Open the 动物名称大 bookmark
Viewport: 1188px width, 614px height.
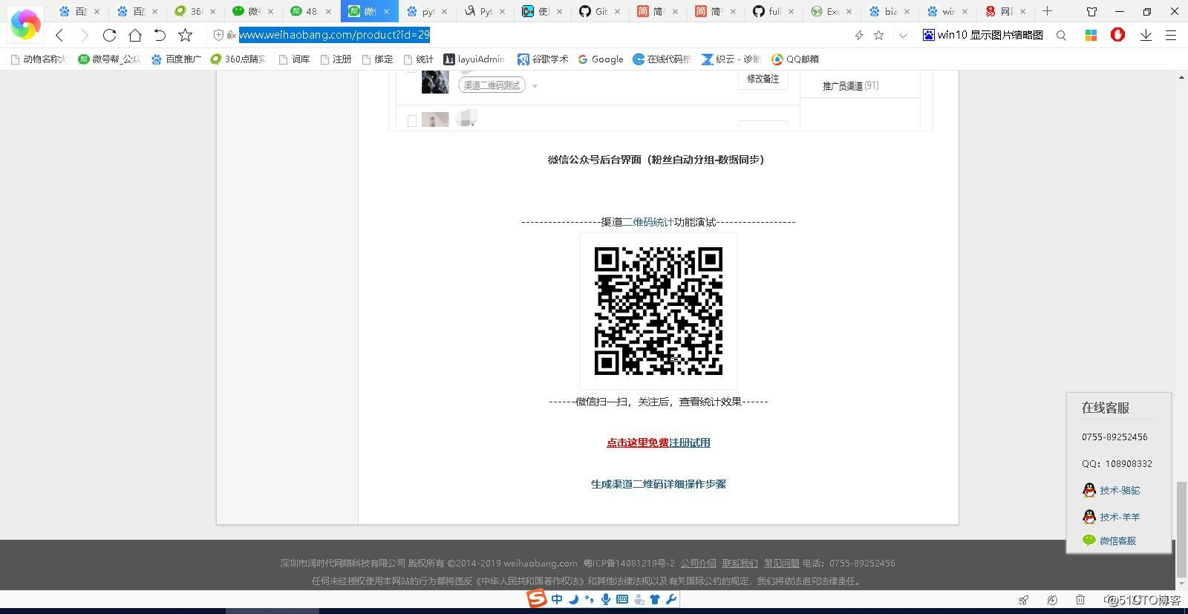(x=38, y=59)
